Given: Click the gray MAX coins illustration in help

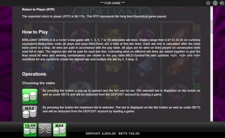Looking at the screenshot, I should click(x=30, y=112).
